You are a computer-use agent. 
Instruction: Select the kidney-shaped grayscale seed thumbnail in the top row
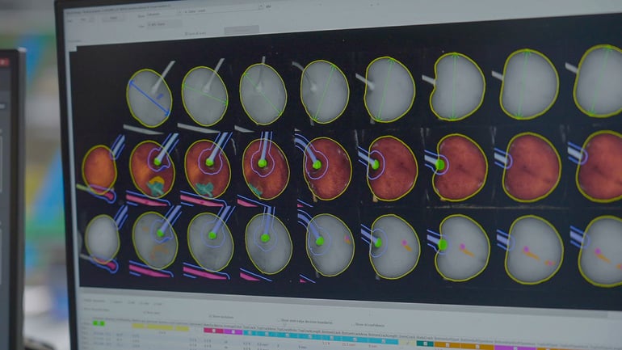click(456, 86)
